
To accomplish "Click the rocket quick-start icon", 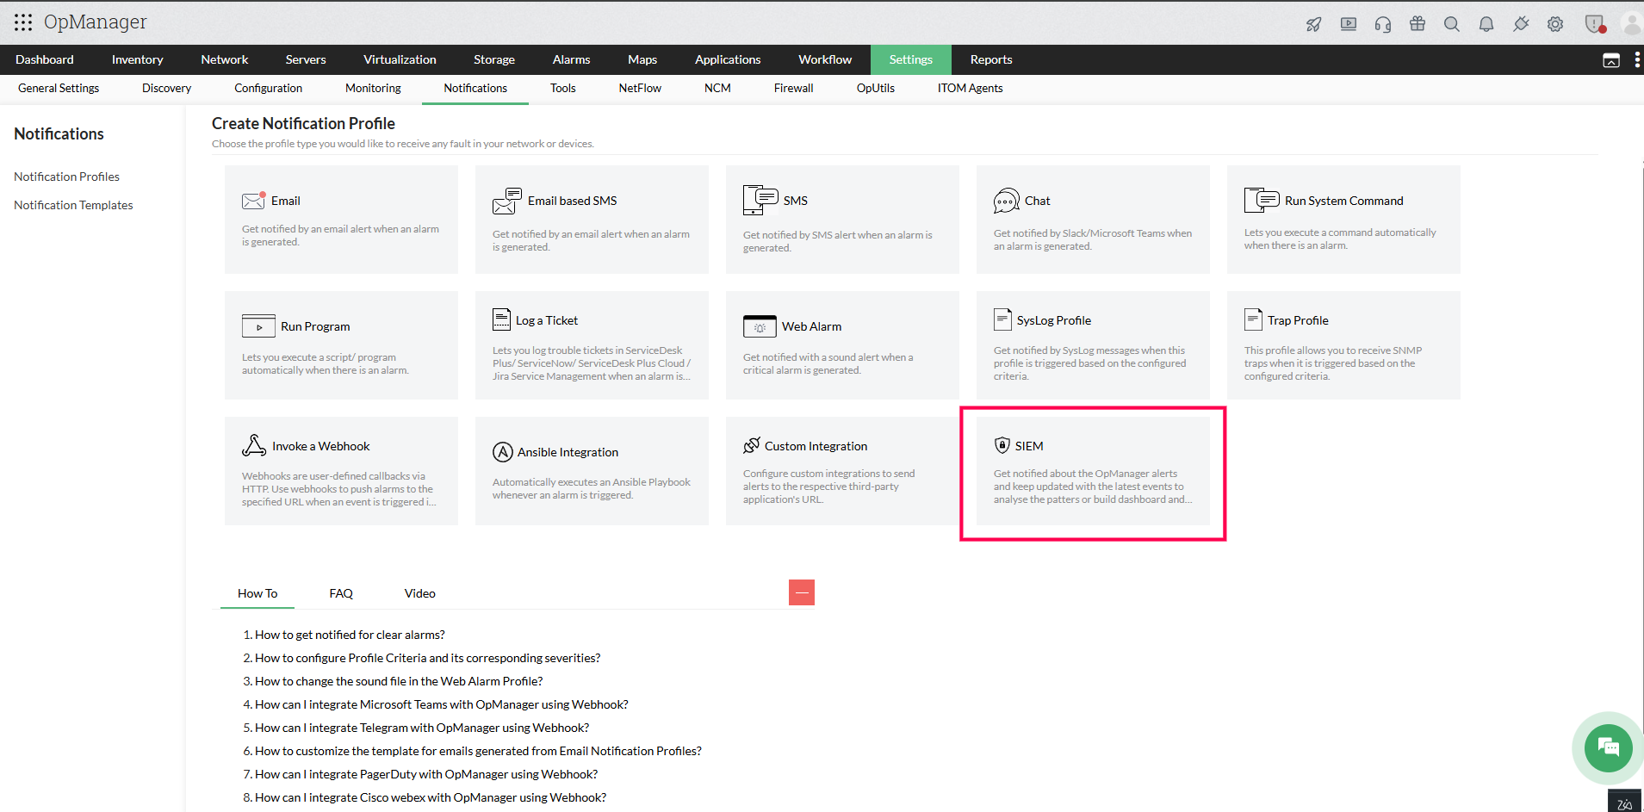I will pyautogui.click(x=1314, y=24).
